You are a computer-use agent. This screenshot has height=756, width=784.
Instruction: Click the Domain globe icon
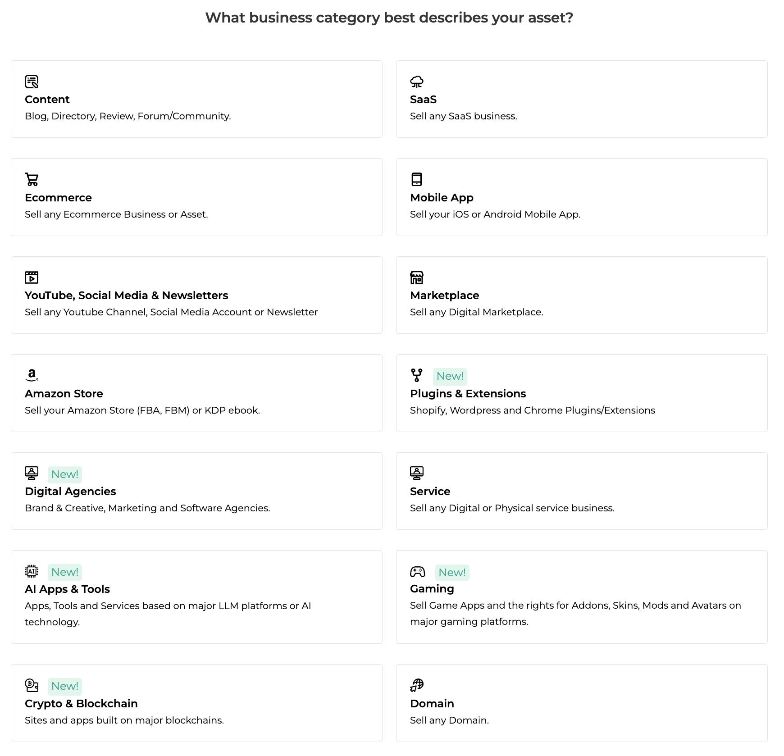(417, 685)
